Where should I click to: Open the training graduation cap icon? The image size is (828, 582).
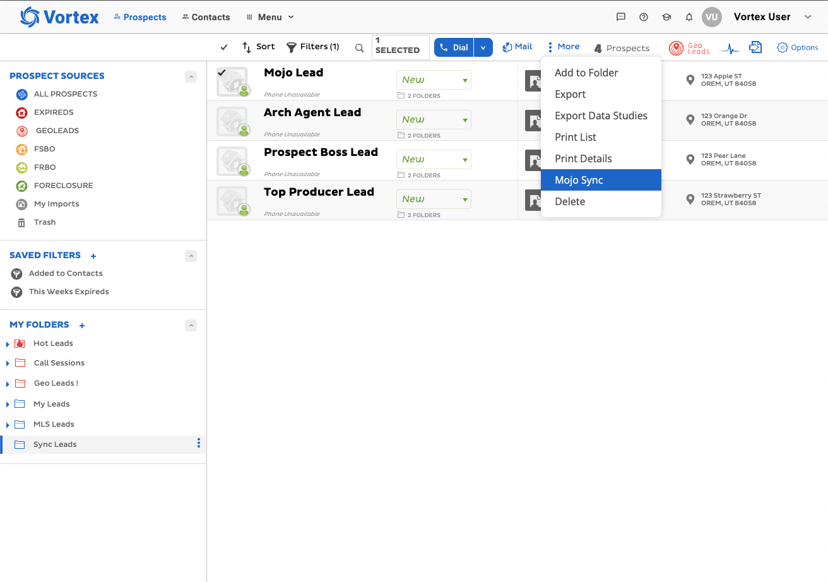tap(666, 17)
